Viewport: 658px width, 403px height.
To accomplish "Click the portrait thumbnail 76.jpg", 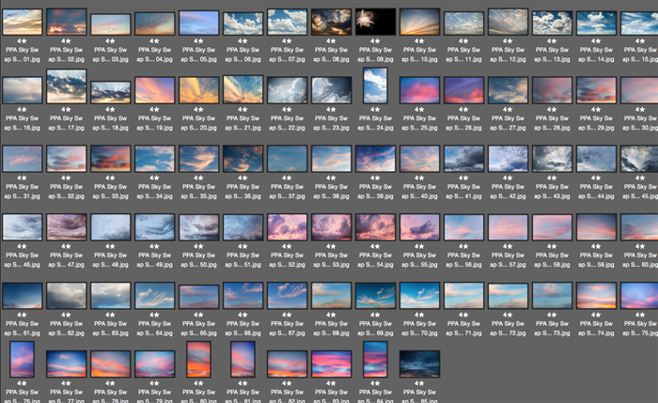I will click(22, 360).
